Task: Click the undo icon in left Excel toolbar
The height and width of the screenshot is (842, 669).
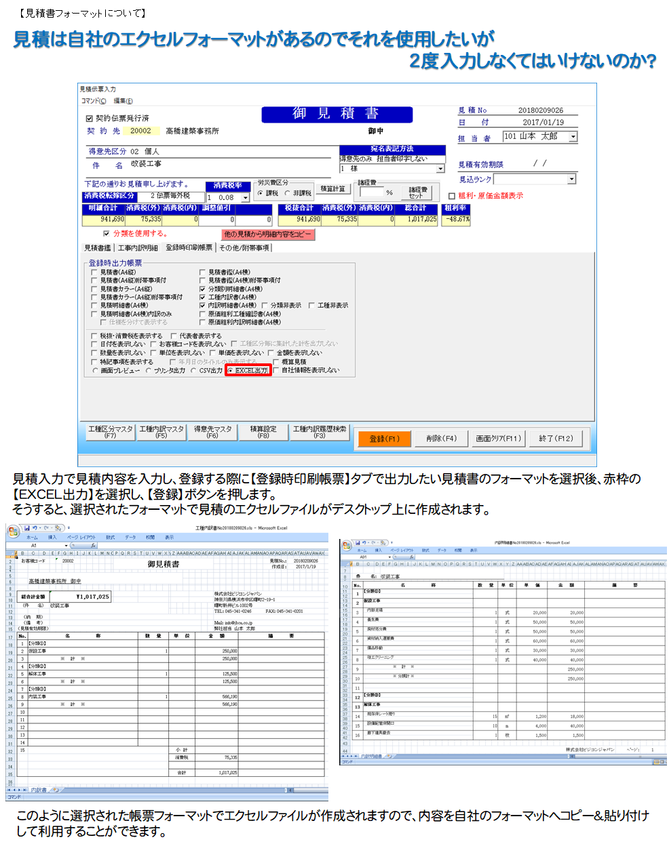Action: click(x=34, y=528)
